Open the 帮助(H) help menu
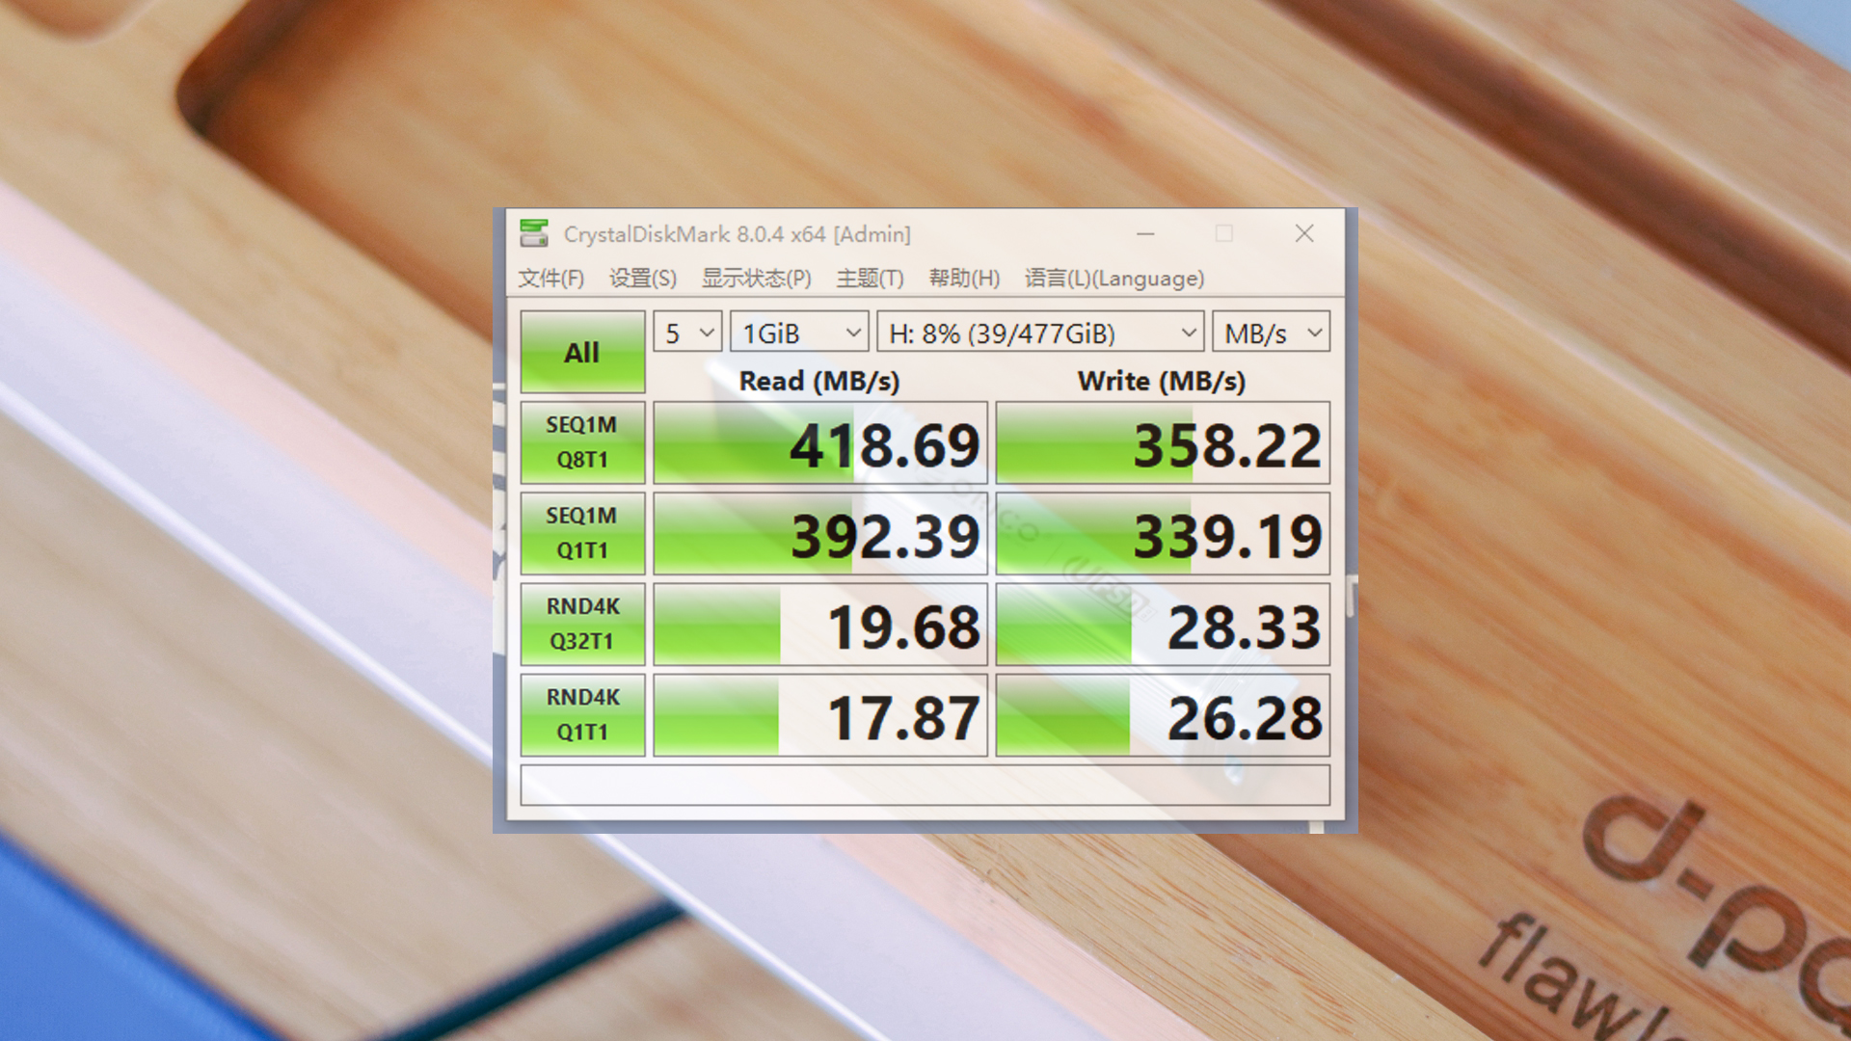This screenshot has height=1041, width=1851. click(x=964, y=279)
